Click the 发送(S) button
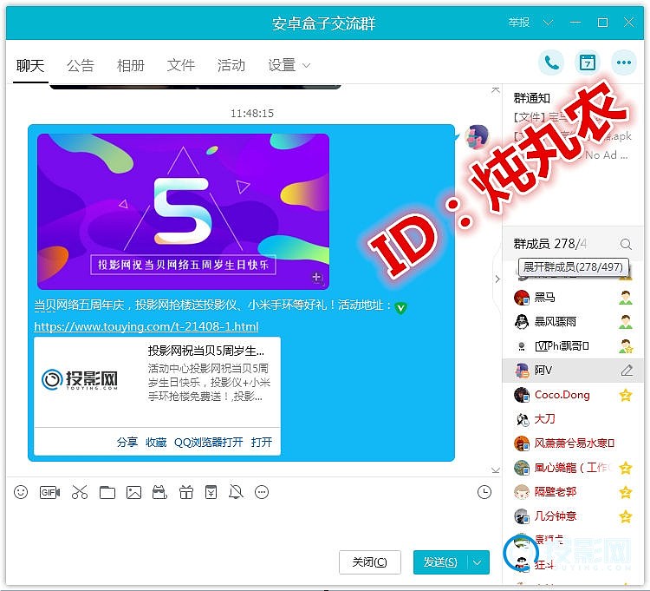Viewport: 650px width, 591px height. [x=440, y=562]
